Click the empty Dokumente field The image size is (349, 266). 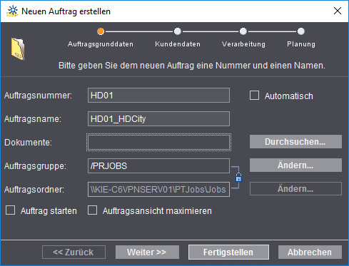158,142
